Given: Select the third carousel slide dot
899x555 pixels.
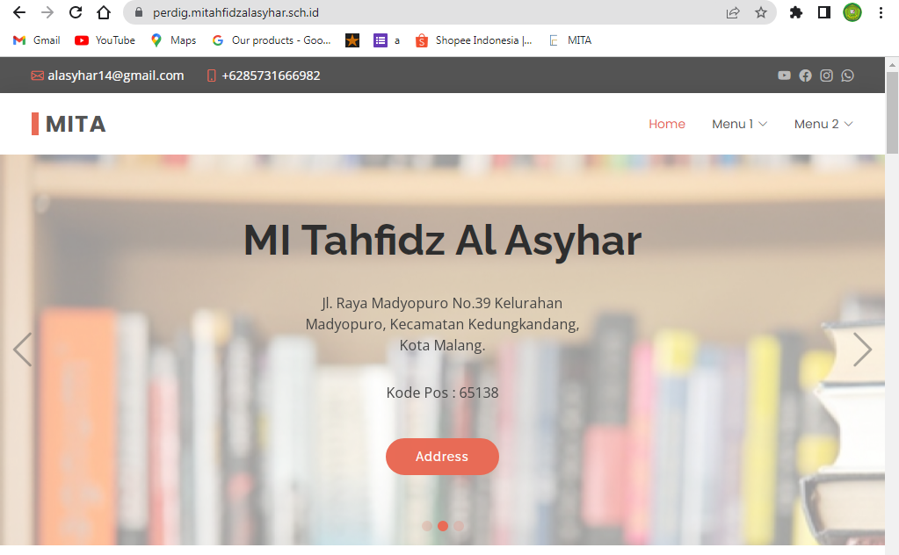Looking at the screenshot, I should coord(459,526).
